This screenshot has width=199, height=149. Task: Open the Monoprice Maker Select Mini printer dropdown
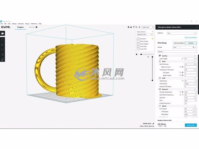coord(177,27)
